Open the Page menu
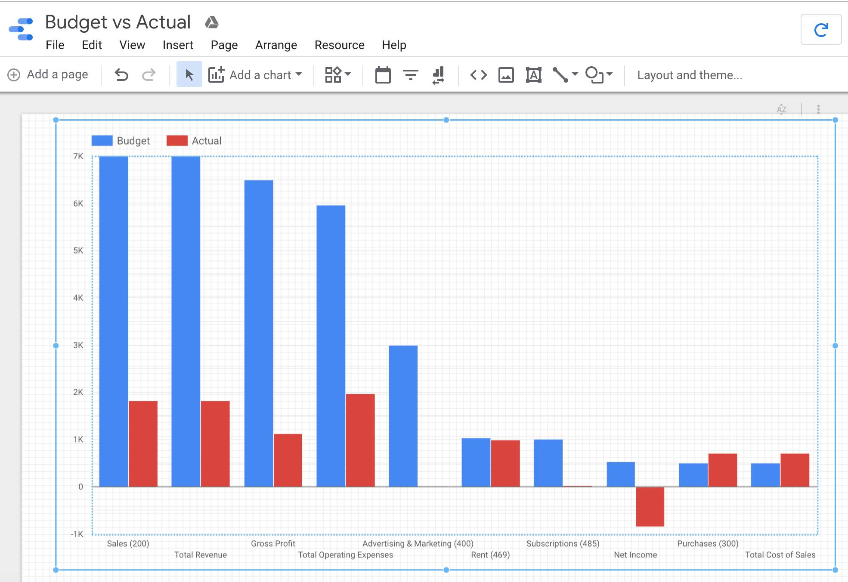Screen dimensions: 848x582 click(224, 45)
